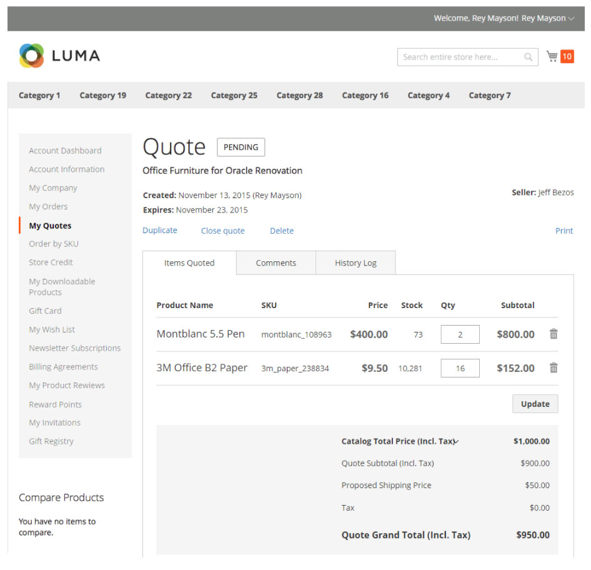Click the $800.00 subtotal

coord(515,334)
